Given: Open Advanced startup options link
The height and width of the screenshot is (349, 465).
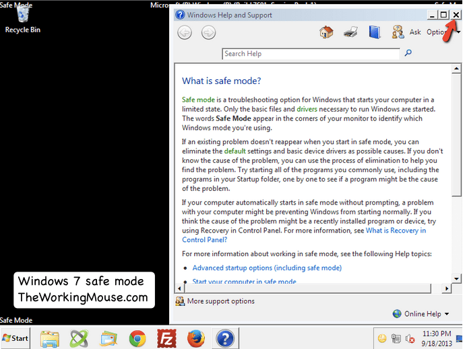Looking at the screenshot, I should (267, 268).
